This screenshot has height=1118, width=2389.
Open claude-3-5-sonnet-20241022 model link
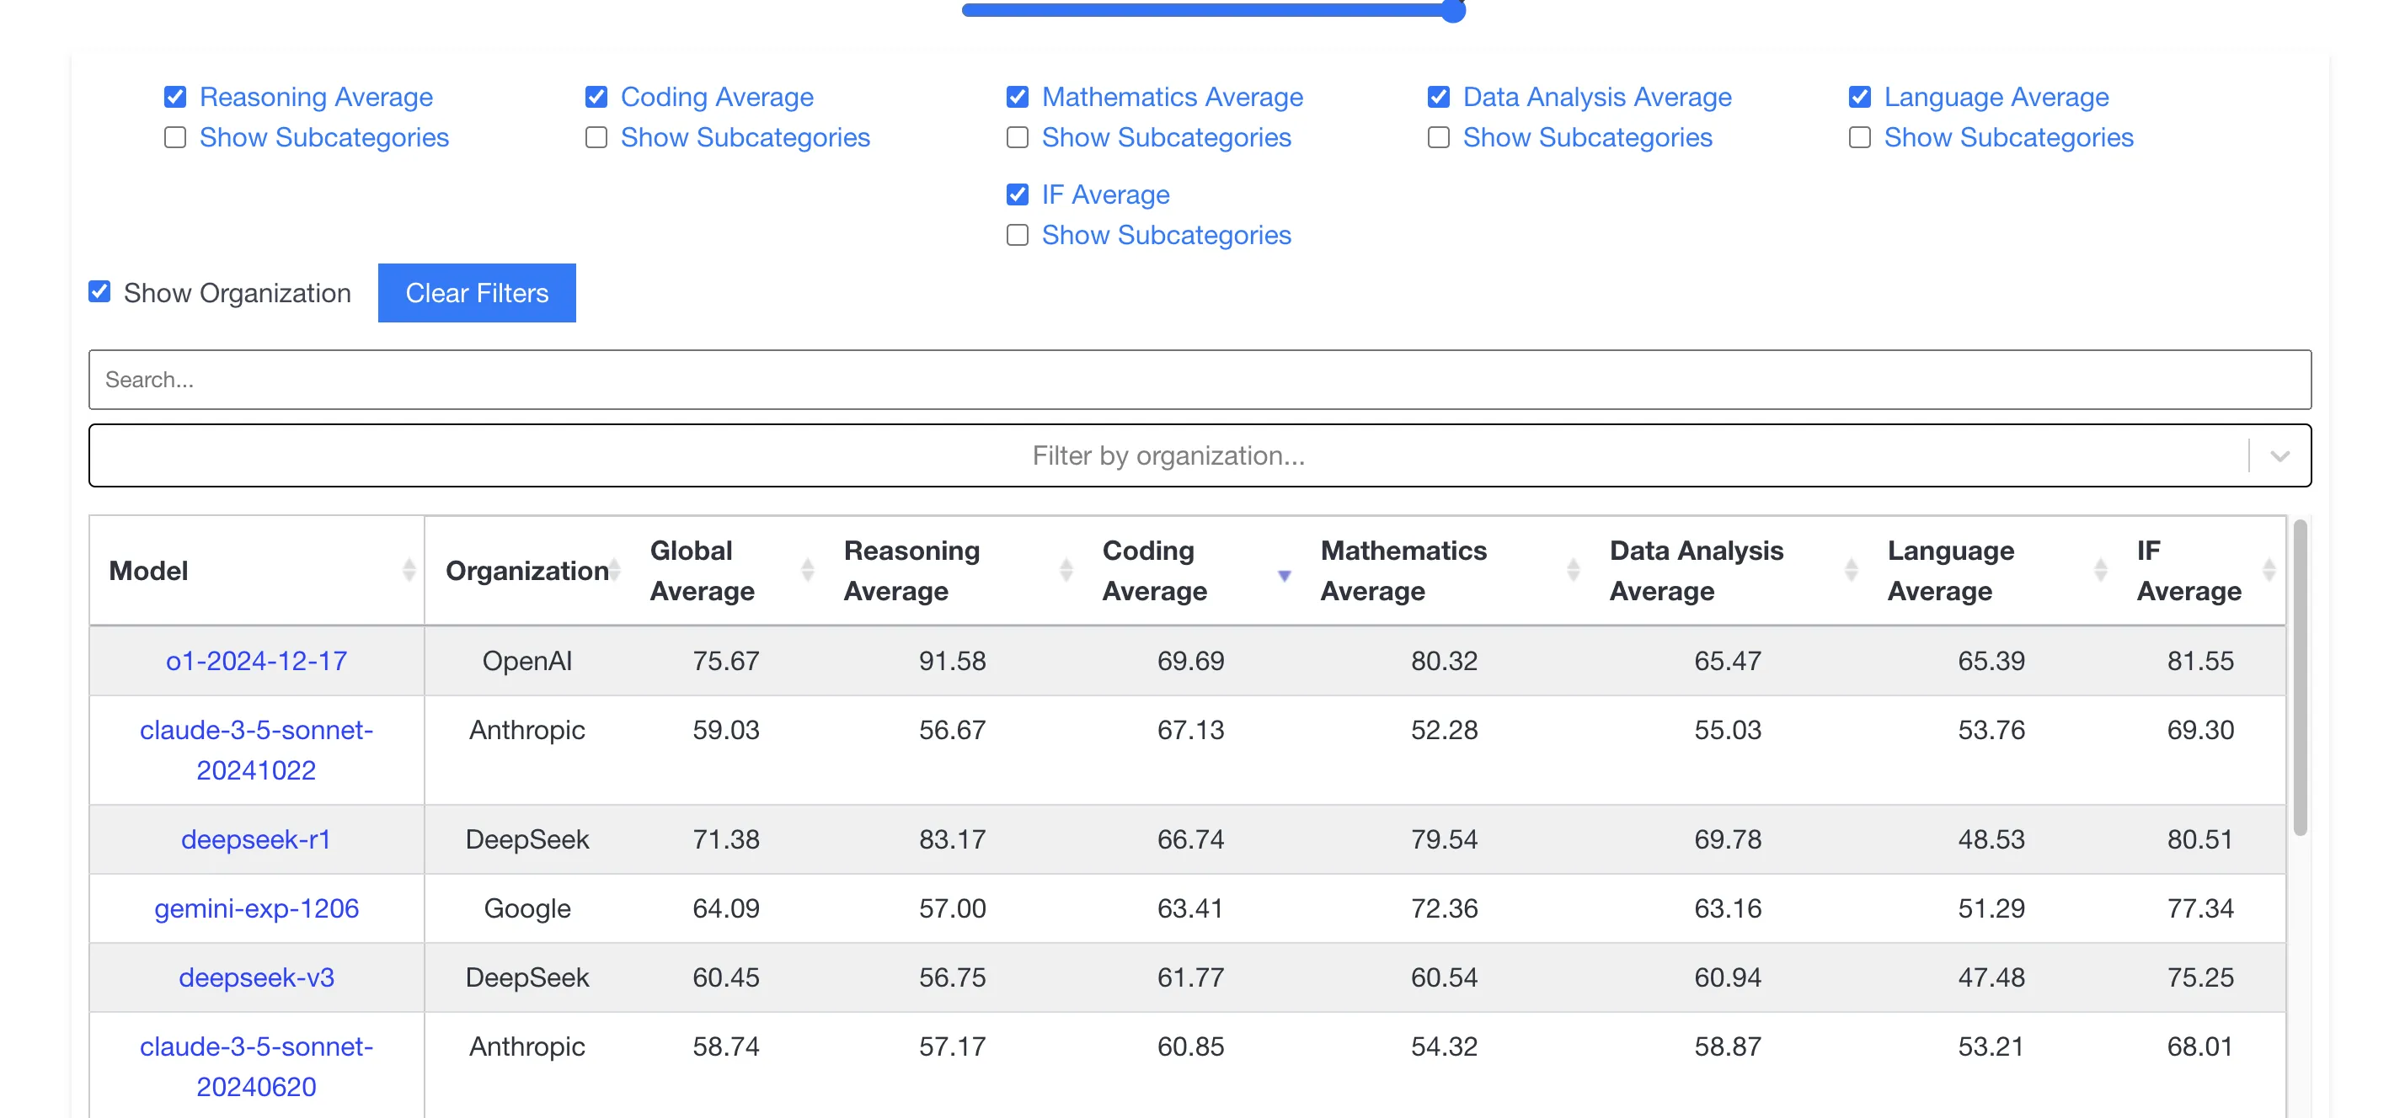tap(256, 750)
